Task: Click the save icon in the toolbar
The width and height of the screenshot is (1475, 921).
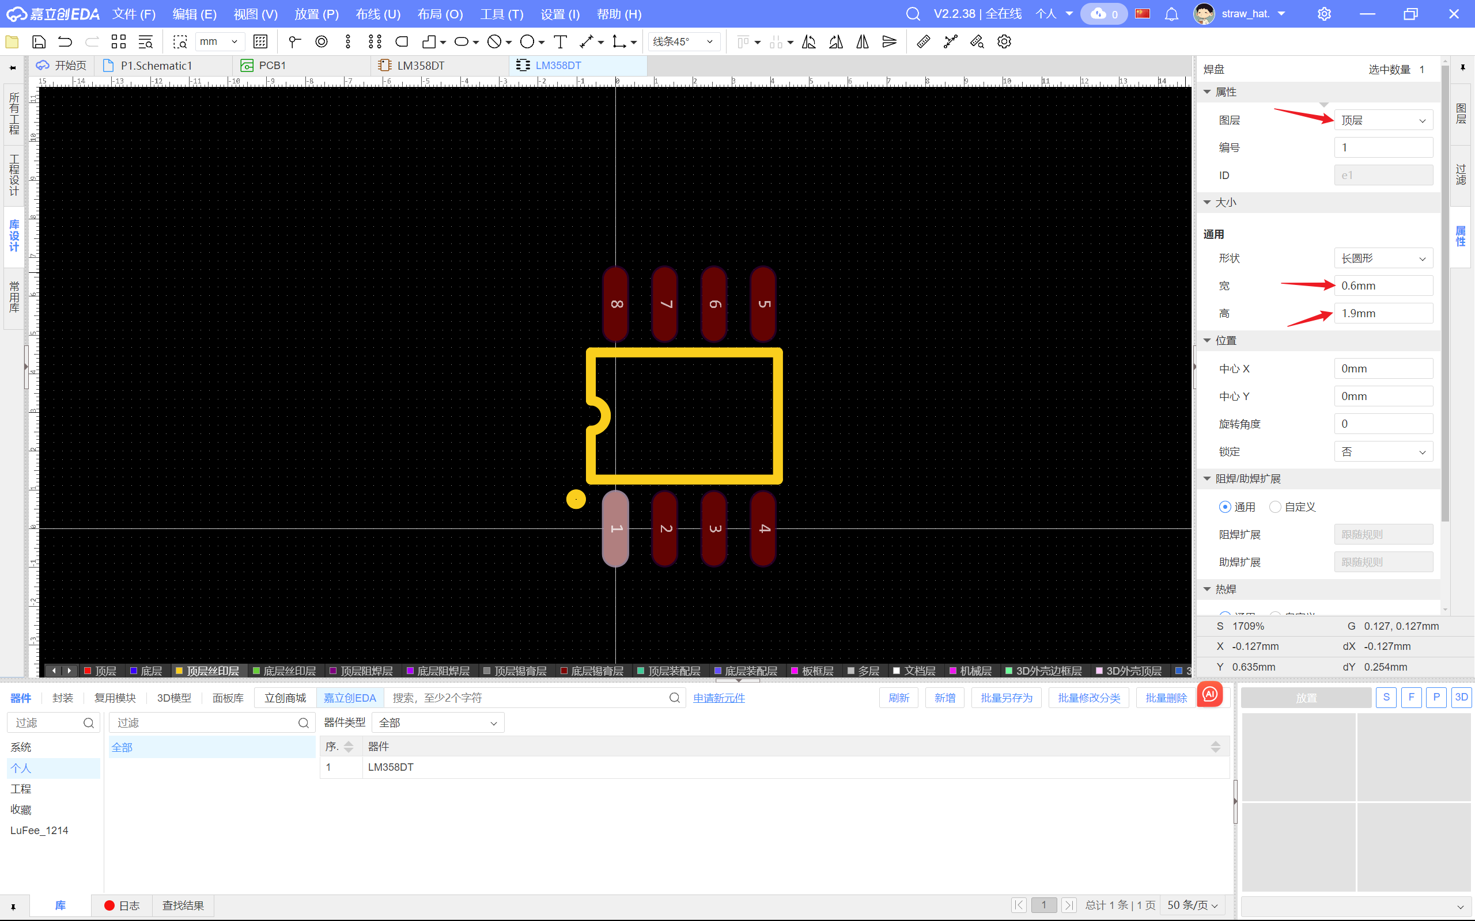Action: click(x=39, y=41)
